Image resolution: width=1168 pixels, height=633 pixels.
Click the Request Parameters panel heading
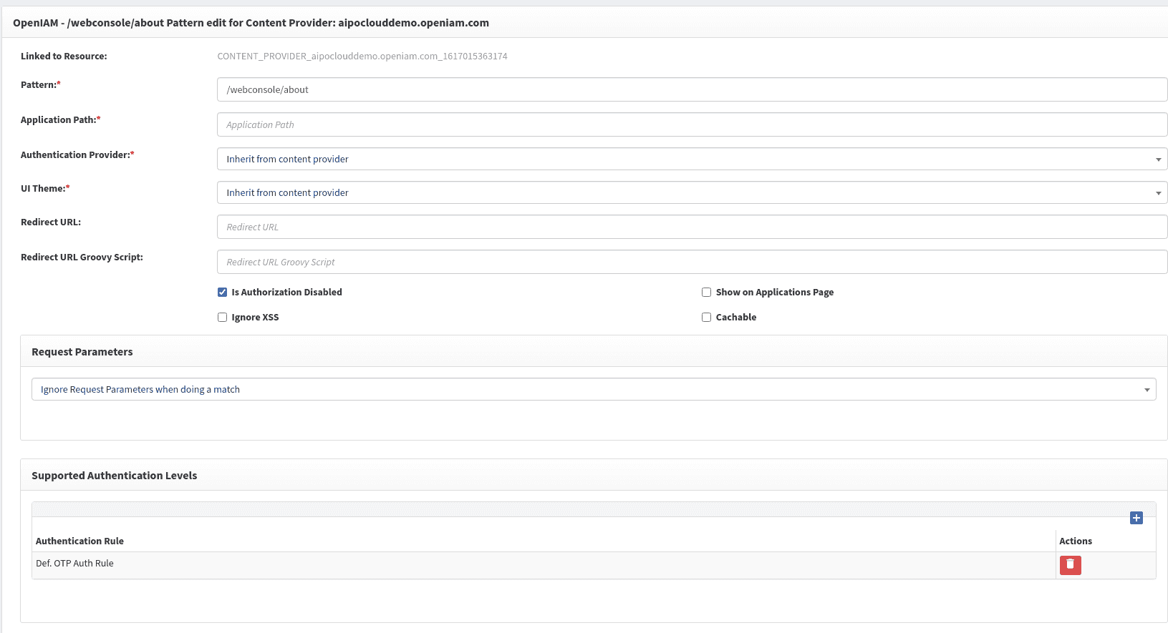point(82,352)
